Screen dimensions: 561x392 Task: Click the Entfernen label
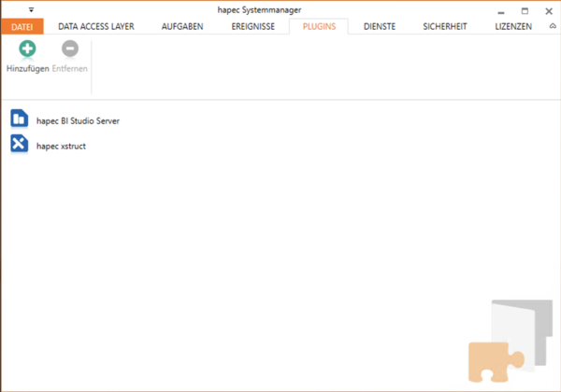[x=70, y=68]
